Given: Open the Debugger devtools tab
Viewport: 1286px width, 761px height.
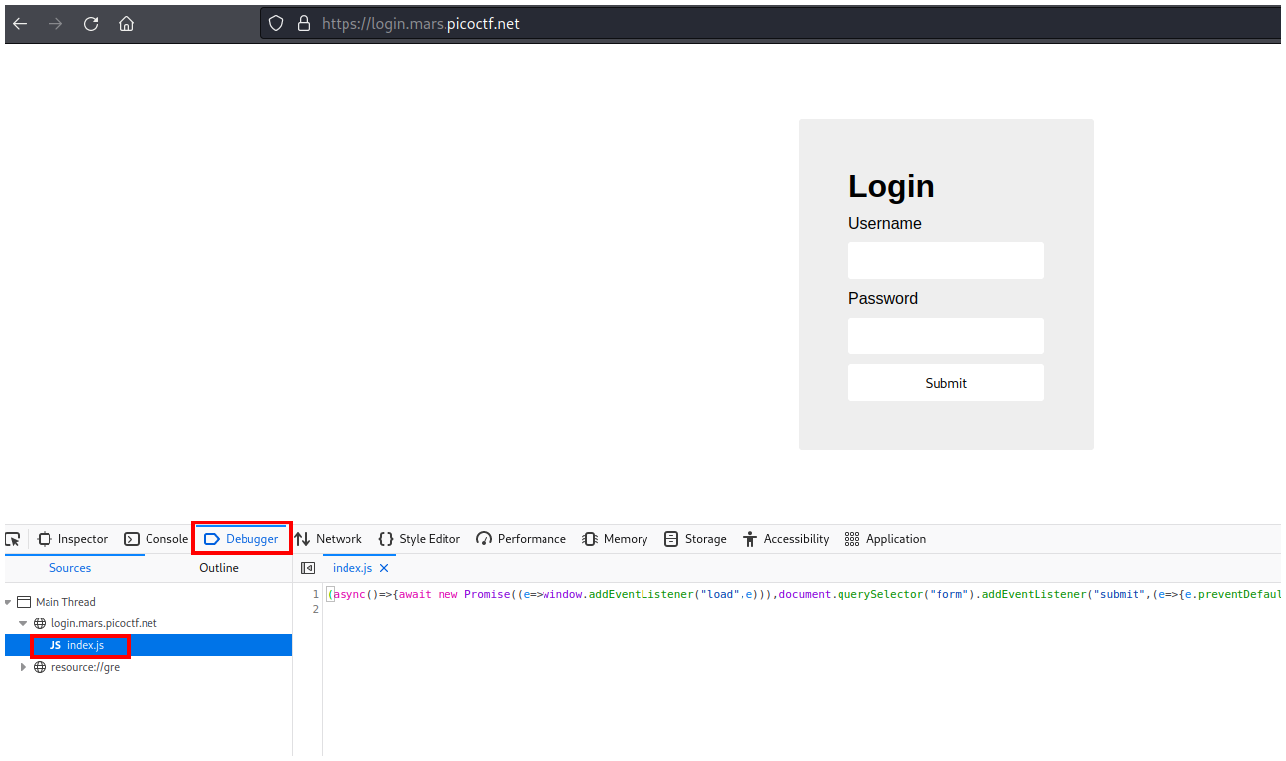Looking at the screenshot, I should (x=242, y=539).
